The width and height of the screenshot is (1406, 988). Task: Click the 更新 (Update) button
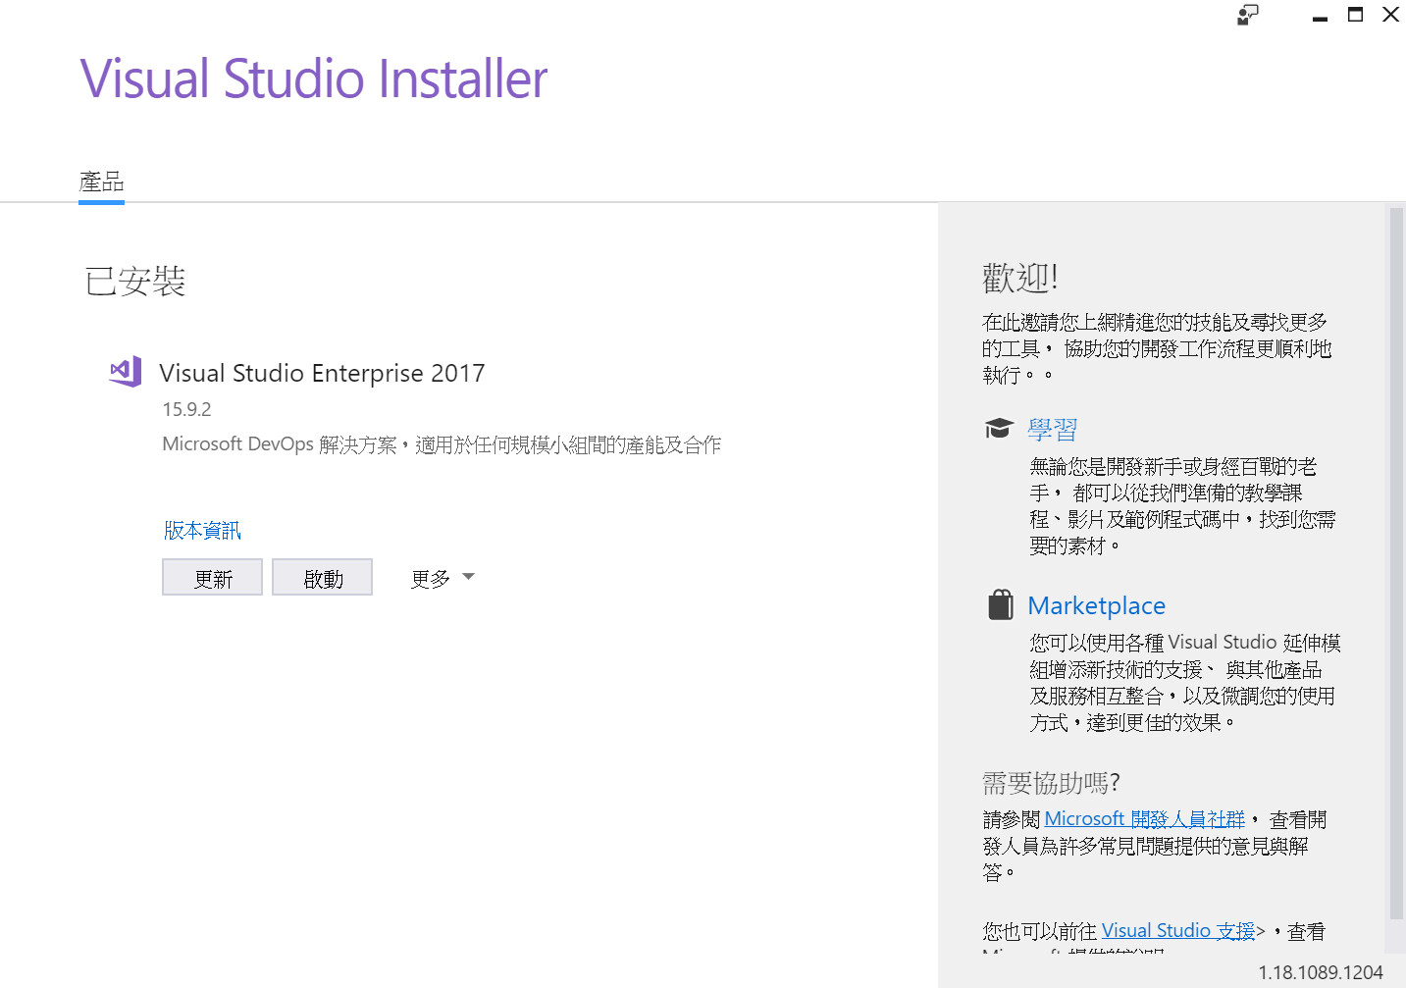tap(212, 577)
